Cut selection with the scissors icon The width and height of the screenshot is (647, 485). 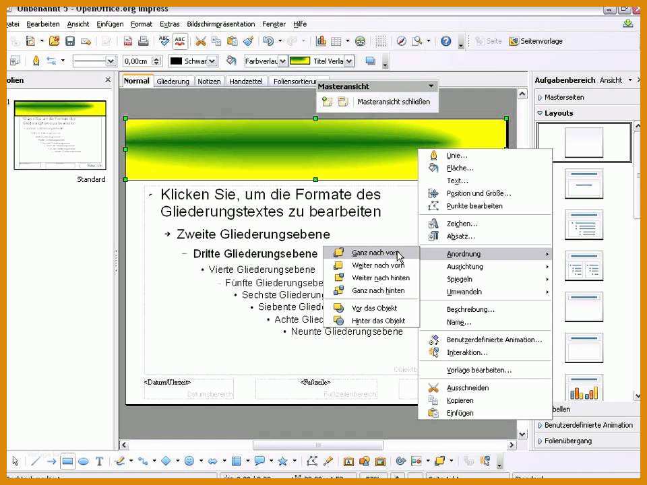201,41
